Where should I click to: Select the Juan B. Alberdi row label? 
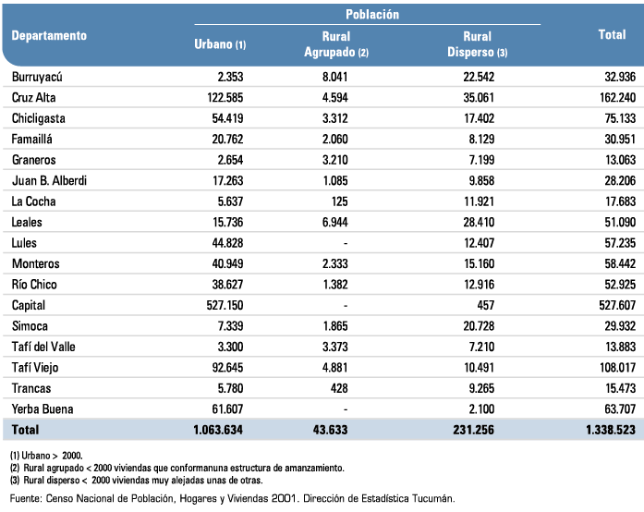click(49, 181)
